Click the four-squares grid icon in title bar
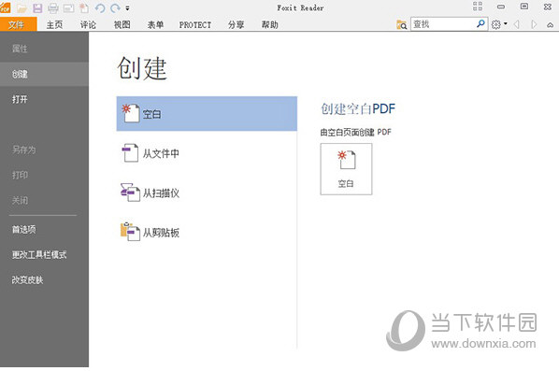559x371 pixels. pyautogui.click(x=478, y=6)
